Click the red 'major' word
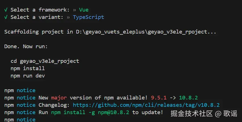This screenshot has width=242, height=122. click(x=59, y=98)
